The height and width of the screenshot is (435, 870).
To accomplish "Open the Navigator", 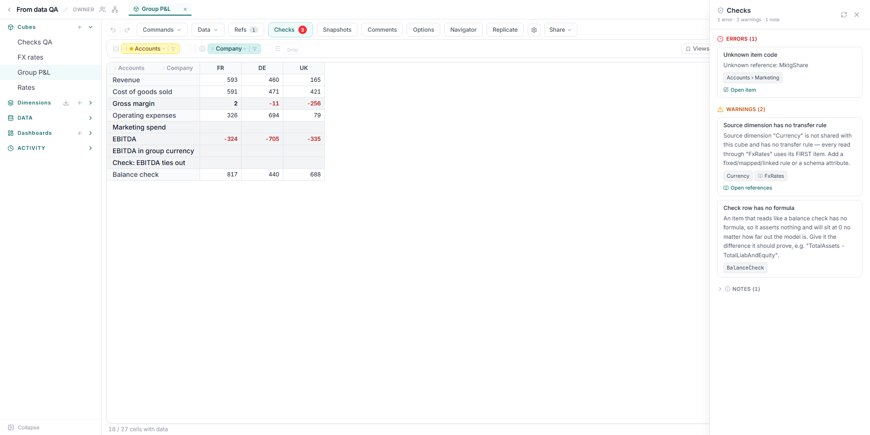I will click(x=463, y=30).
